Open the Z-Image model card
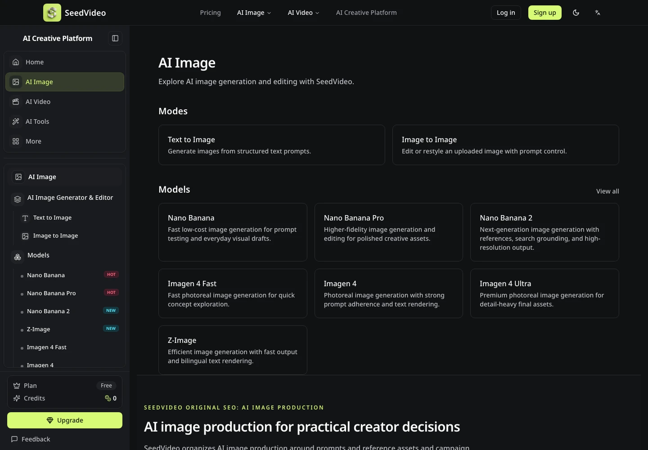Image resolution: width=648 pixels, height=450 pixels. pyautogui.click(x=233, y=350)
